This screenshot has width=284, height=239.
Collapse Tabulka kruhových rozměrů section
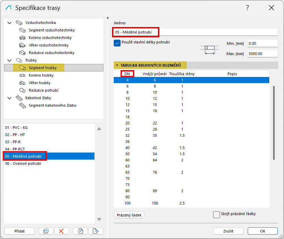coord(117,65)
